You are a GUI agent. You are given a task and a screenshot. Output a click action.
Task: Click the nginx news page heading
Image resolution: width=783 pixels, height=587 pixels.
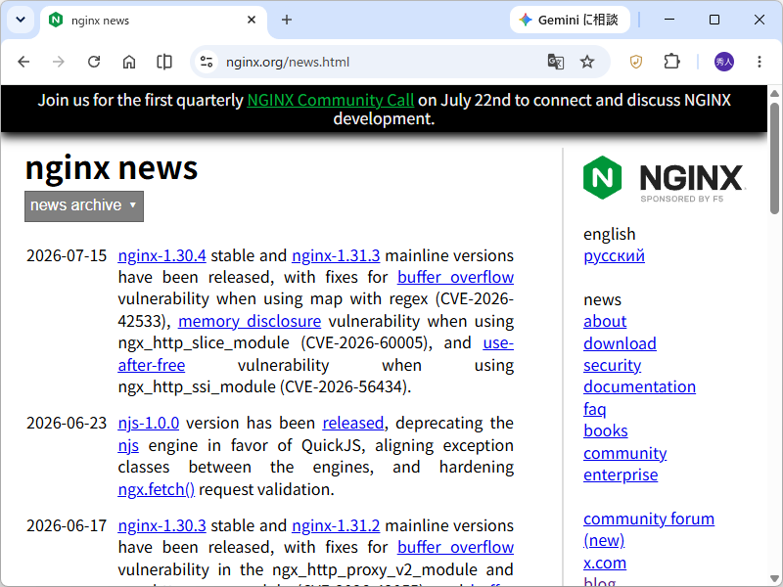point(112,168)
